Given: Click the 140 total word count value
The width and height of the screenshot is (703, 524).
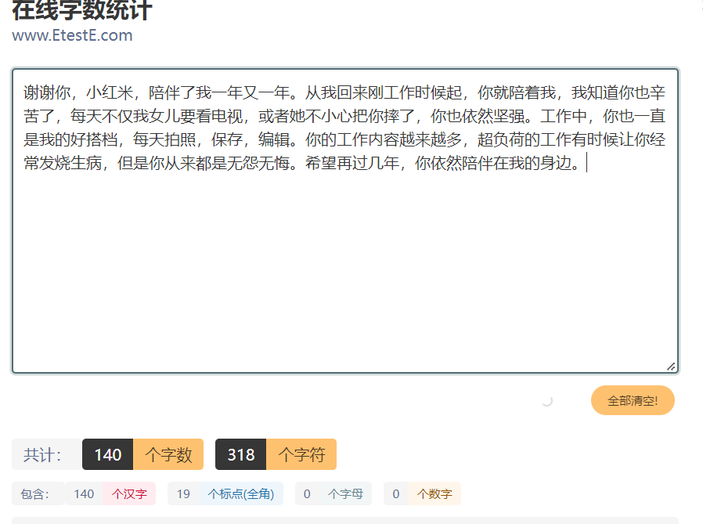Looking at the screenshot, I should 107,454.
